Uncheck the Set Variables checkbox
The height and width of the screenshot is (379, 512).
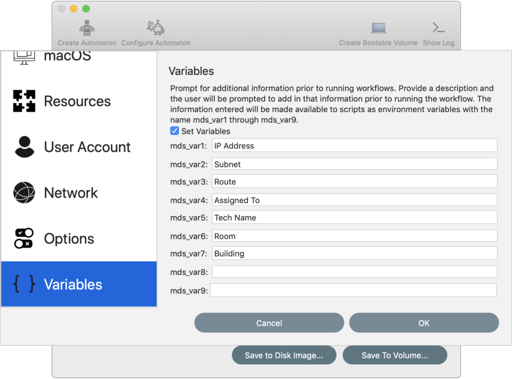tap(174, 131)
